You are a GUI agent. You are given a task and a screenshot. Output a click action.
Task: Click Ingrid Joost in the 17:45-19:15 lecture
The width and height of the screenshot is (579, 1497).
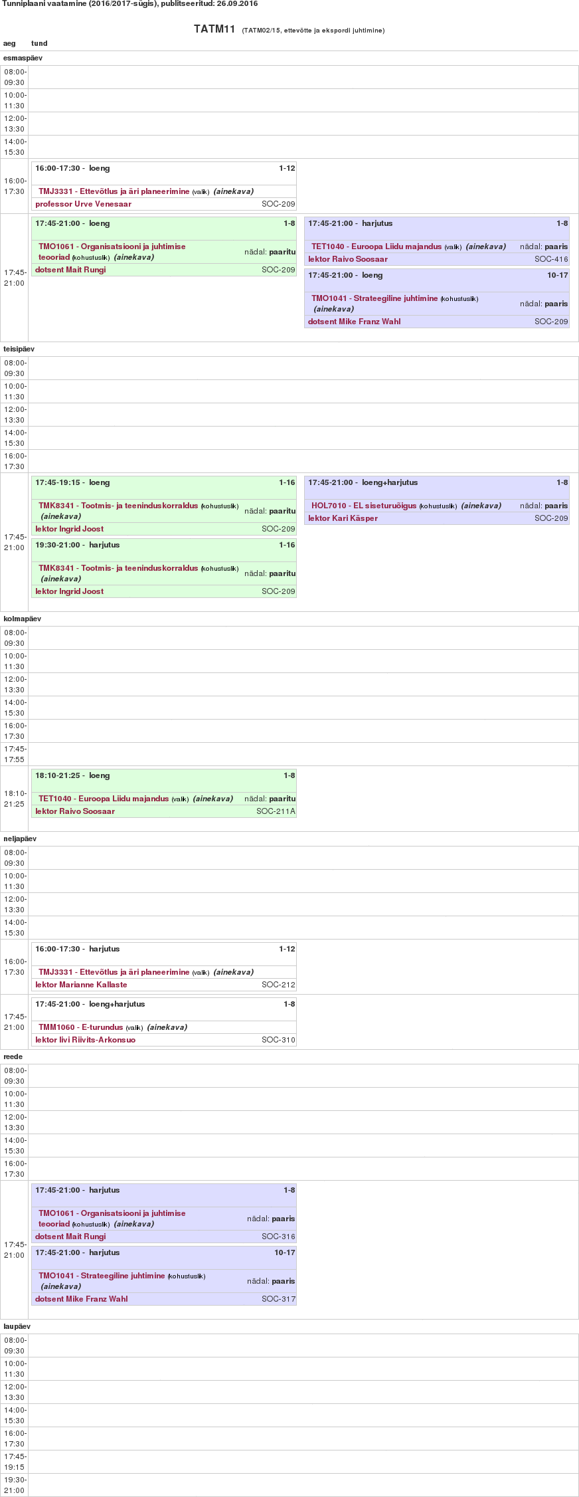69,529
